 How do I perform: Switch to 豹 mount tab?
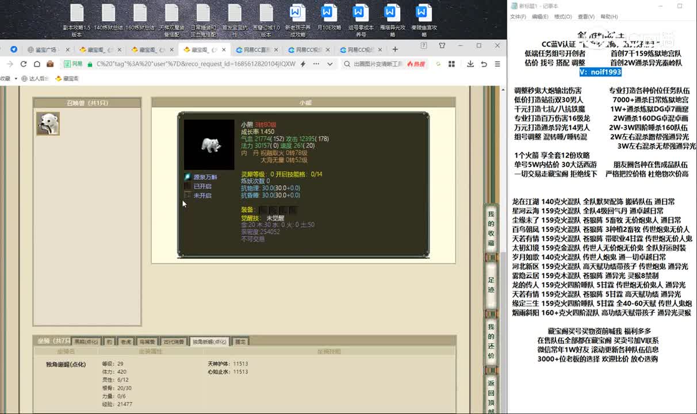pos(109,342)
